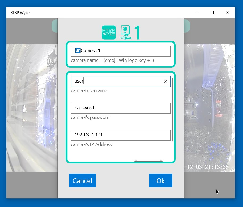Click the Cancel button
This screenshot has width=243, height=207.
(82, 180)
